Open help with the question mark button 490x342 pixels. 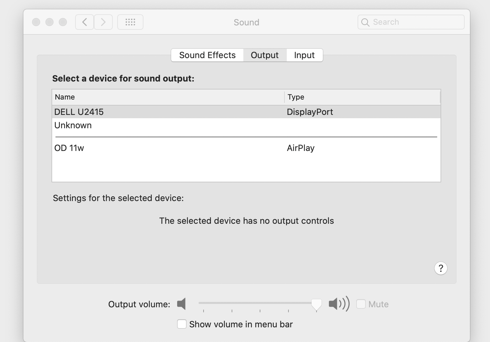tap(441, 268)
